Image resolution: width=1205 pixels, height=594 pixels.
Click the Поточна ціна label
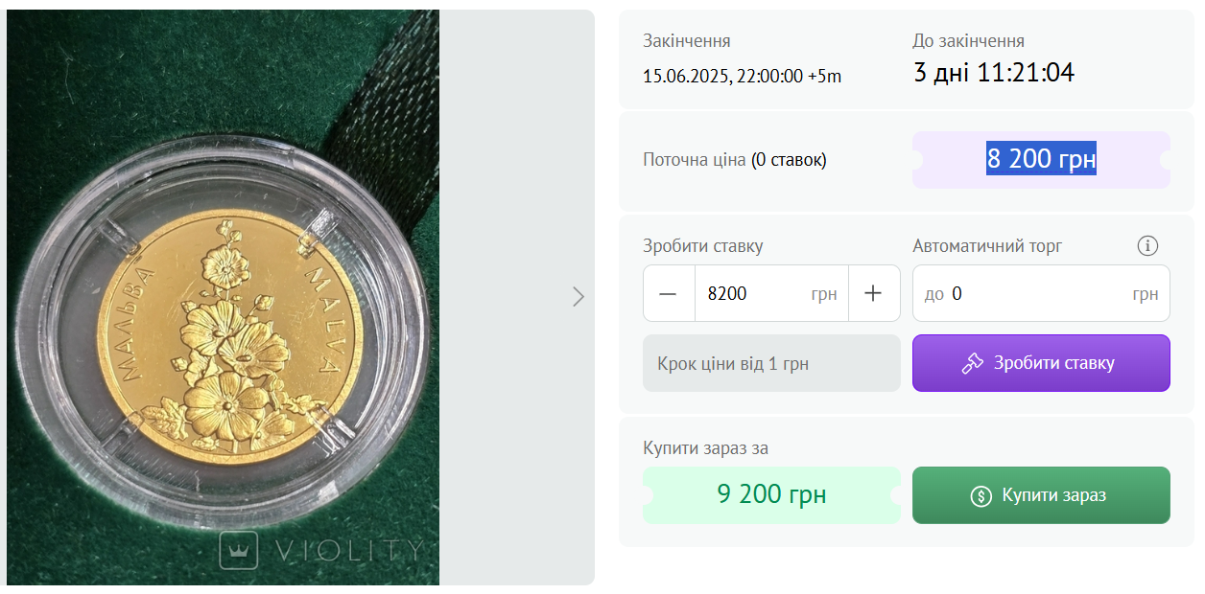(694, 160)
